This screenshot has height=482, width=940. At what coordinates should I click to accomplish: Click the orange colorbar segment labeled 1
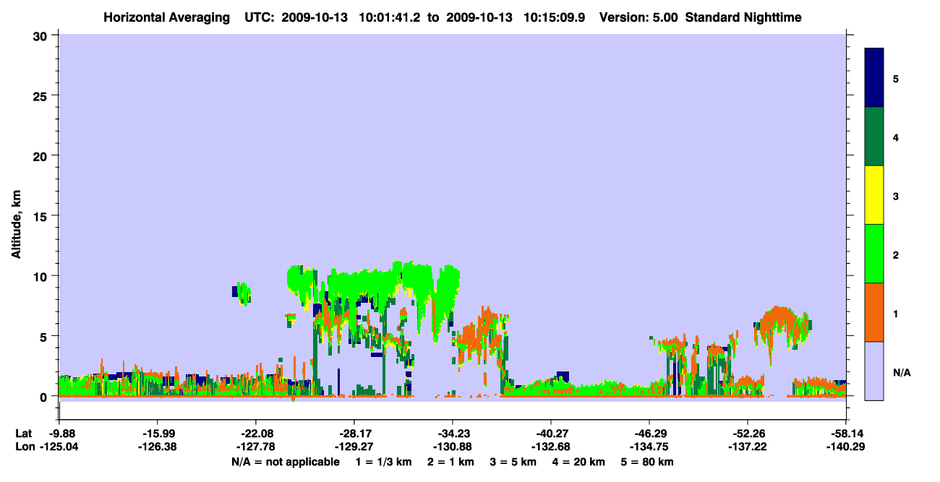pyautogui.click(x=874, y=312)
